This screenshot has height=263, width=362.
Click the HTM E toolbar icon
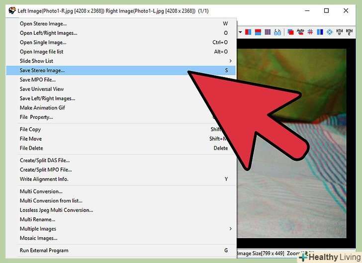[349, 32]
